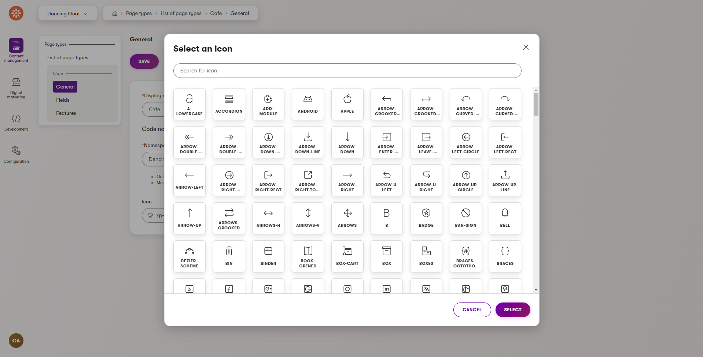This screenshot has width=703, height=357.
Task: Select the Bezier-Scheme icon tile
Action: [189, 256]
